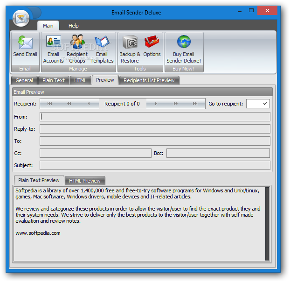Click the Reply-to field
Image resolution: width=290 pixels, height=282 pixels.
pyautogui.click(x=155, y=129)
